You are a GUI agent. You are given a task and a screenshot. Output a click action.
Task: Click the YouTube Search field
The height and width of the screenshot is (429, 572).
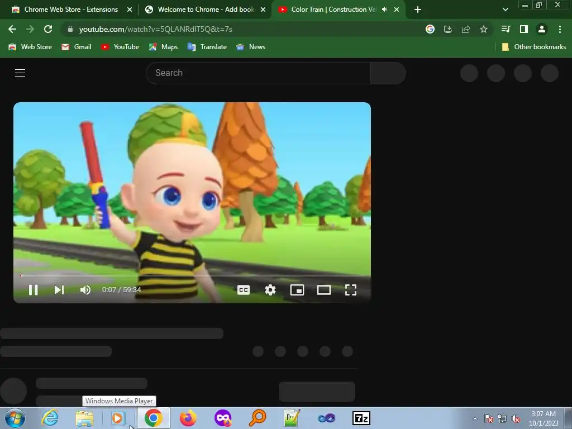258,73
